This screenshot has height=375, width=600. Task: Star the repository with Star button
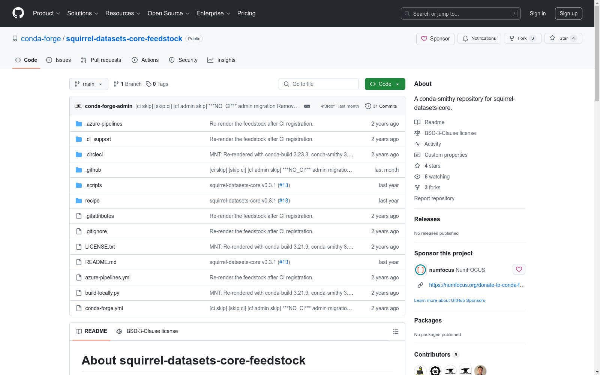(563, 38)
